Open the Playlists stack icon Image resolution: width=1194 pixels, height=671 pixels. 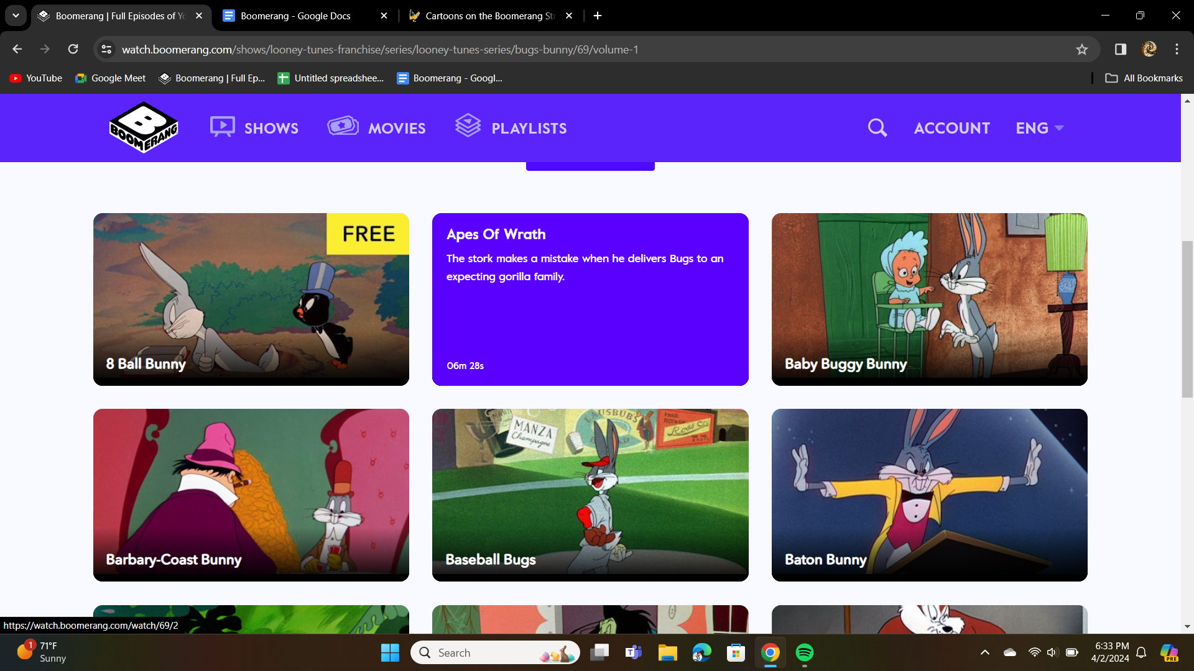[468, 126]
